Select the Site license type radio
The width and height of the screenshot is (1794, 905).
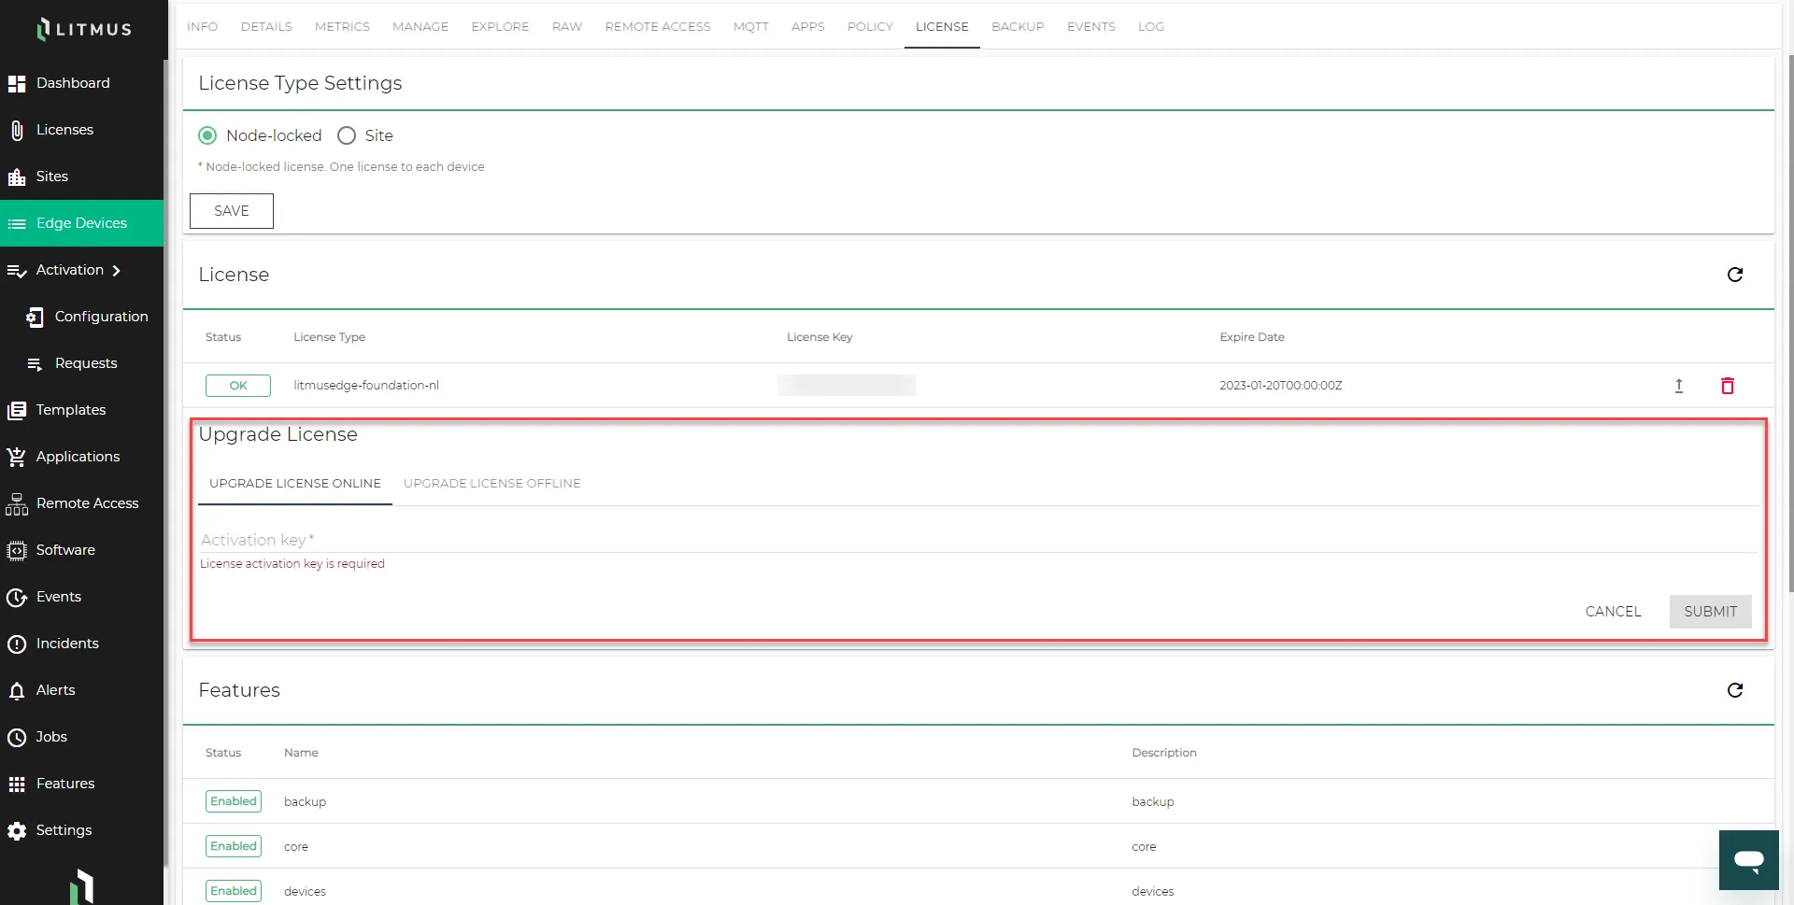pyautogui.click(x=347, y=135)
